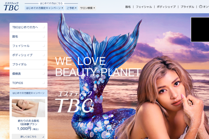The width and height of the screenshot is (209, 139).
Task: Click the large エステティック TBC banner logo
Action: (x=74, y=102)
